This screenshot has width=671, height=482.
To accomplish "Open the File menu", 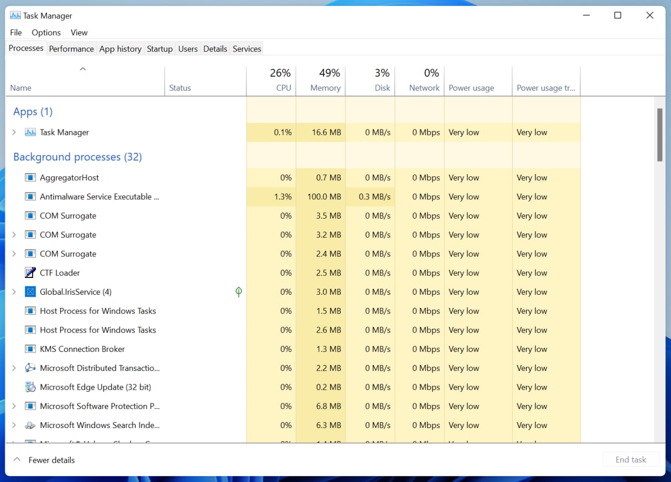I will [x=16, y=33].
